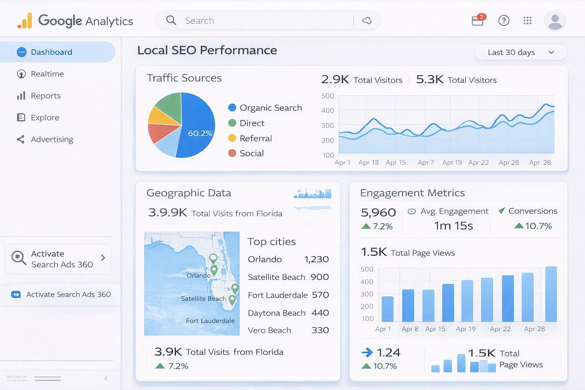Image resolution: width=585 pixels, height=390 pixels.
Task: Open the Geographic Data panel header
Action: (189, 193)
